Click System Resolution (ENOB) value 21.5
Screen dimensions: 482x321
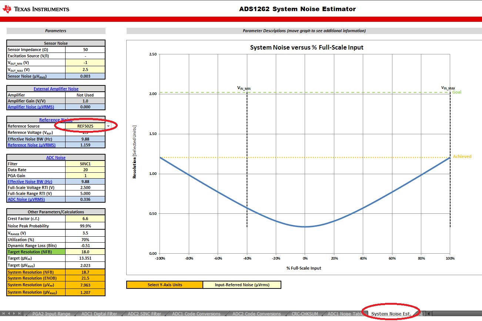coord(85,278)
